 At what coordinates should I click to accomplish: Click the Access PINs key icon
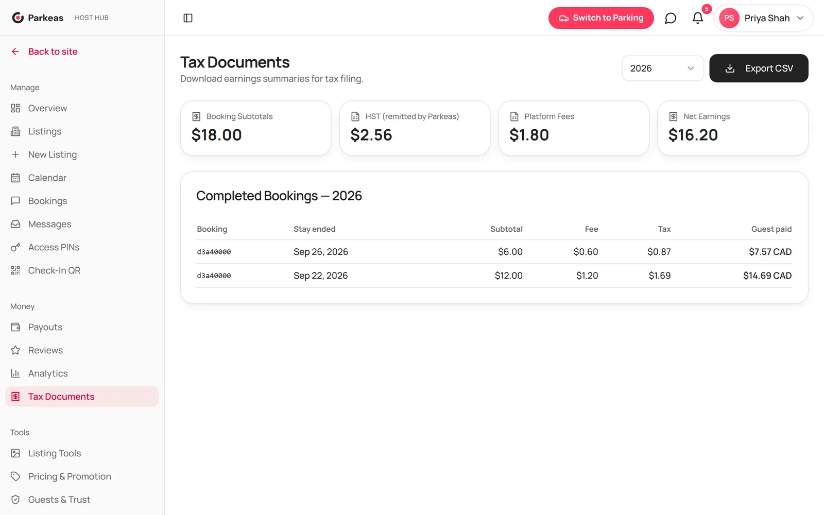coord(15,247)
